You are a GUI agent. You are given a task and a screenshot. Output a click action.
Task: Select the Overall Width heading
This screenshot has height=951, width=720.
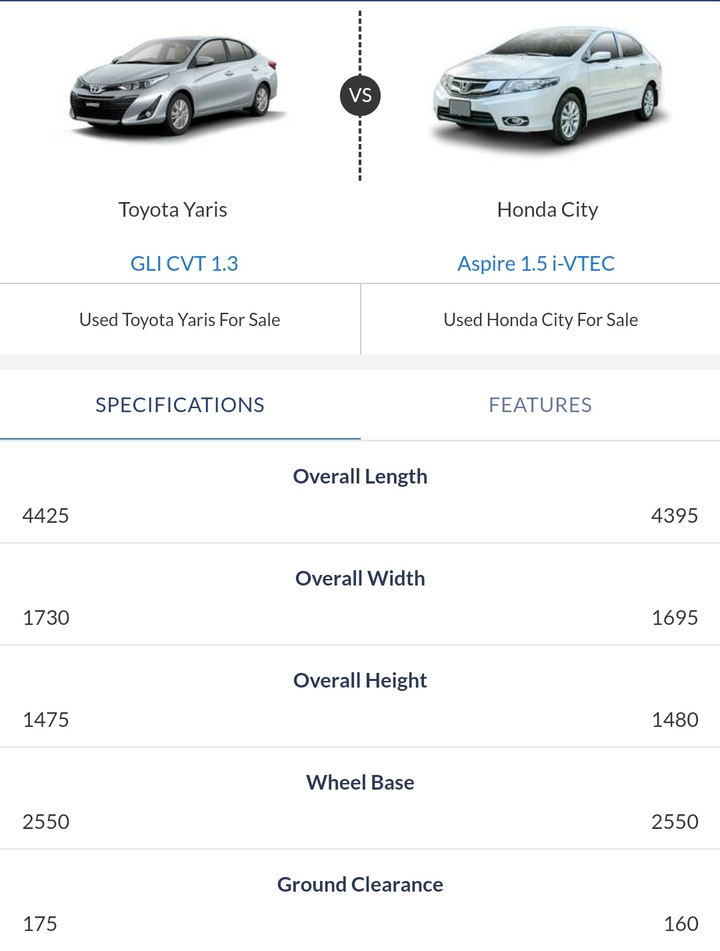[x=360, y=578]
